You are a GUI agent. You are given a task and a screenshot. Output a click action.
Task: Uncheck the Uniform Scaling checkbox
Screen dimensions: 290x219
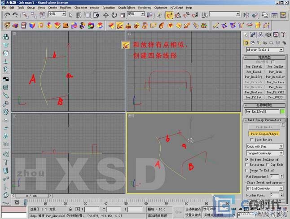[247, 159]
